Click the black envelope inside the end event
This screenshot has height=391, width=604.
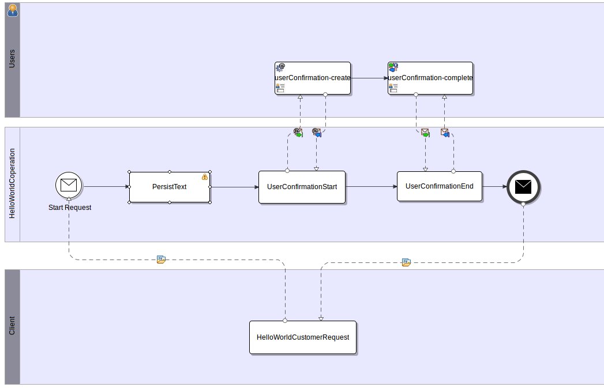click(522, 186)
